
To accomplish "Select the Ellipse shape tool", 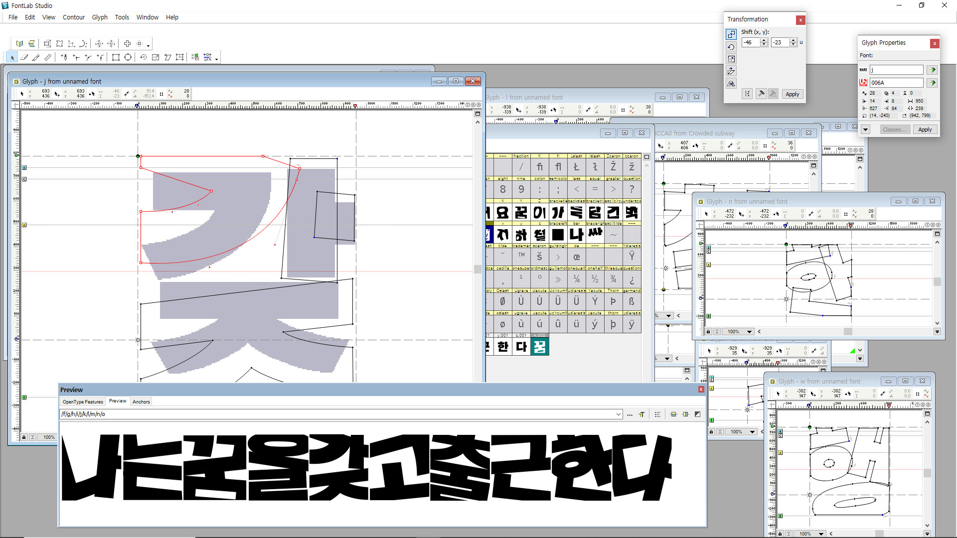I will 128,57.
